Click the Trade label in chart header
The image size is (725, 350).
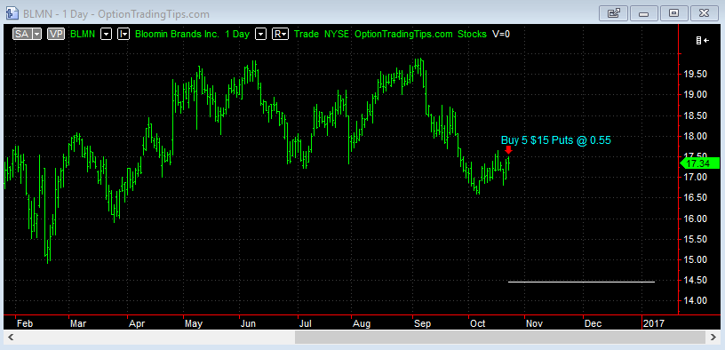click(x=307, y=34)
